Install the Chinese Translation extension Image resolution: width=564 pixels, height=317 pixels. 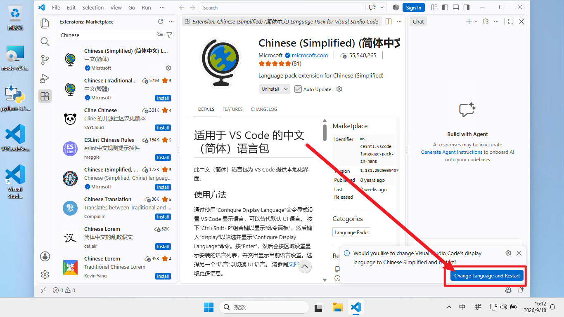163,217
